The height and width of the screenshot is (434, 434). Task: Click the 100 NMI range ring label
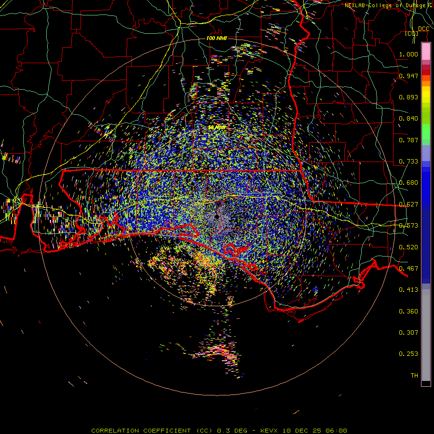(x=217, y=38)
